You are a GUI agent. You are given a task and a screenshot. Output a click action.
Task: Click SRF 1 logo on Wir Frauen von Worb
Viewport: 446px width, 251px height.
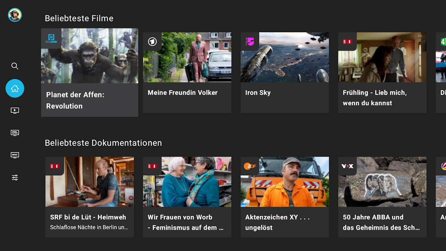click(x=152, y=166)
